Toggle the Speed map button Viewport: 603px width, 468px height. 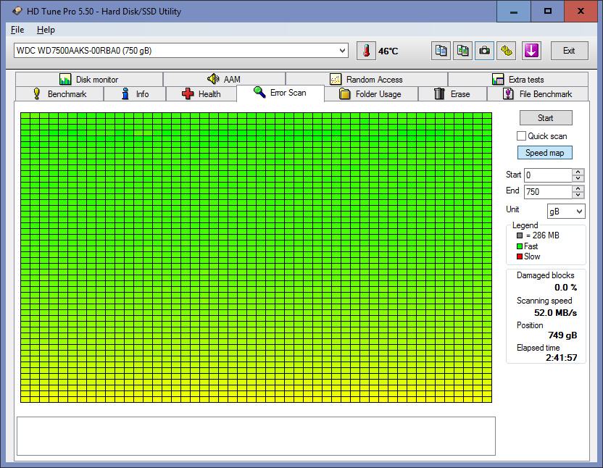[544, 153]
